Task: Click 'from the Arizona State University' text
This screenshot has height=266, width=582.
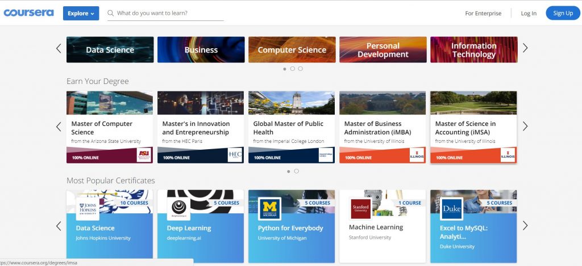Action: click(106, 141)
